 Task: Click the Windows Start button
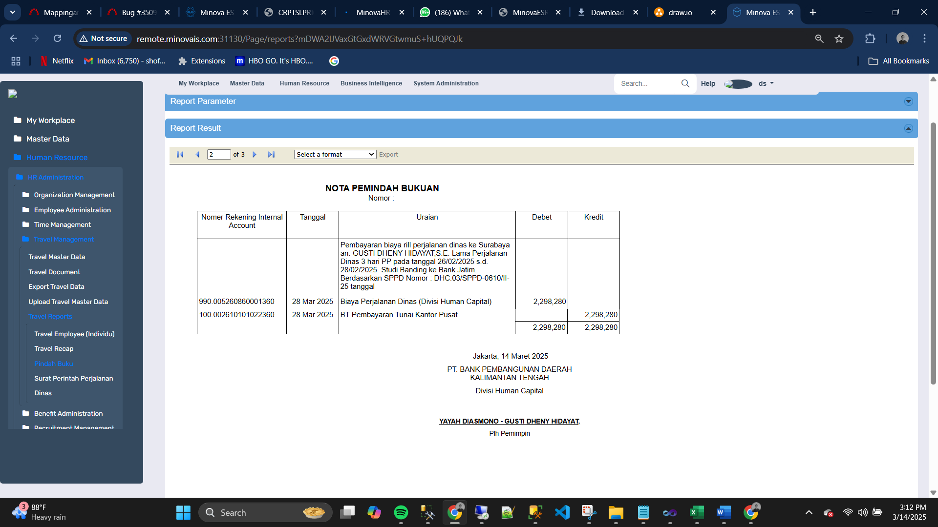point(183,512)
